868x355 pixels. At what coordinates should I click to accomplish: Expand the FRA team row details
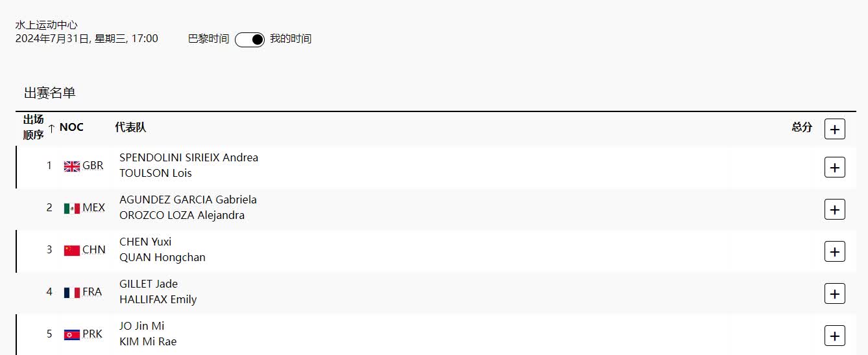834,293
